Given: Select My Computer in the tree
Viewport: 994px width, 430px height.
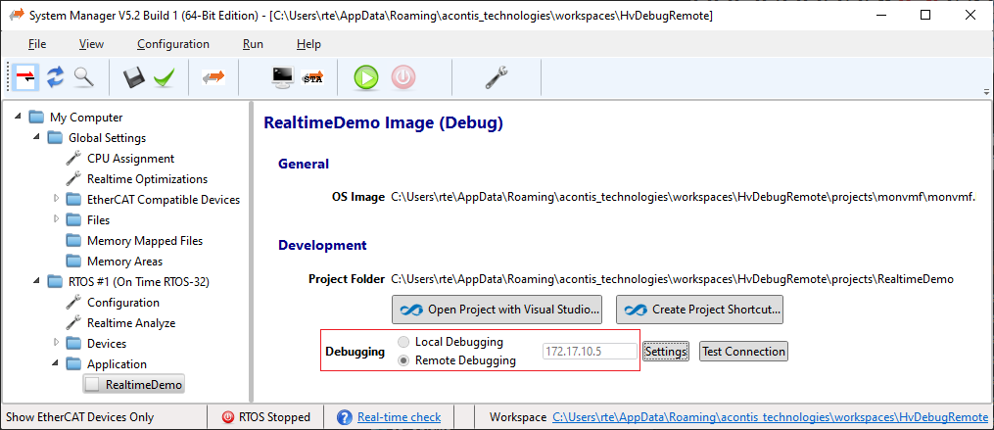Looking at the screenshot, I should 86,118.
